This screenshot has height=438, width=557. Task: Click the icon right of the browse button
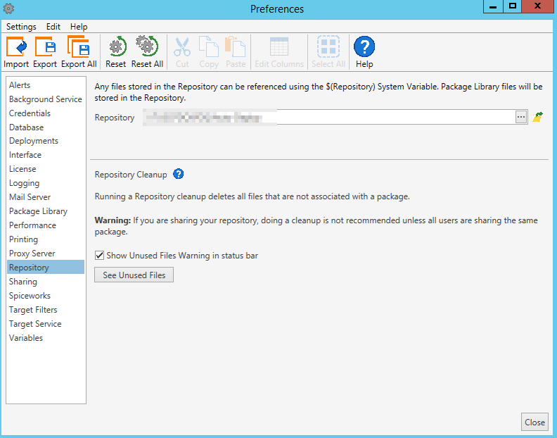538,118
